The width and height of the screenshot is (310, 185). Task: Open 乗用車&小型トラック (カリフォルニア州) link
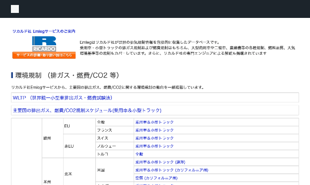click(x=172, y=170)
